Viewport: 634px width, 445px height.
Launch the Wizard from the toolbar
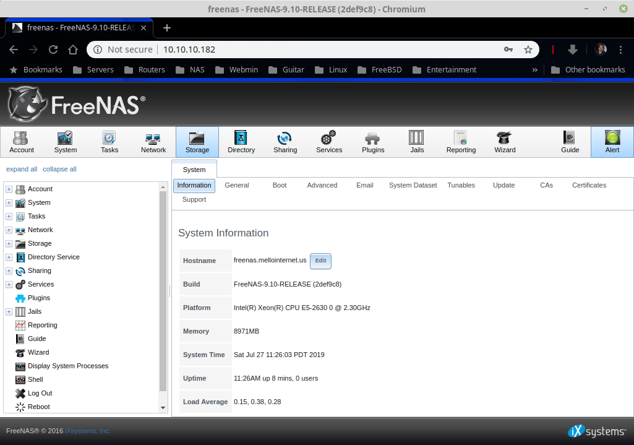505,142
